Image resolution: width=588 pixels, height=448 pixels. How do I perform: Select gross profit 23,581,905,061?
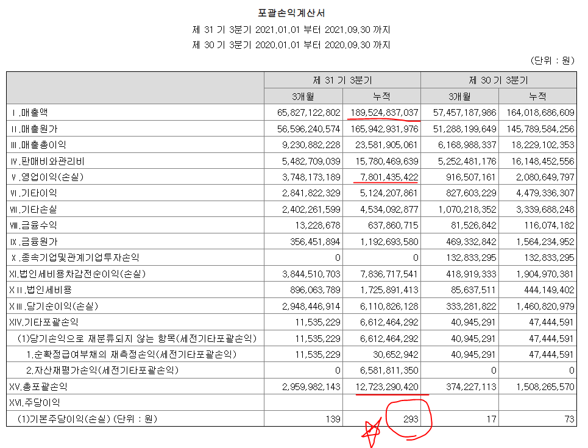tap(387, 145)
